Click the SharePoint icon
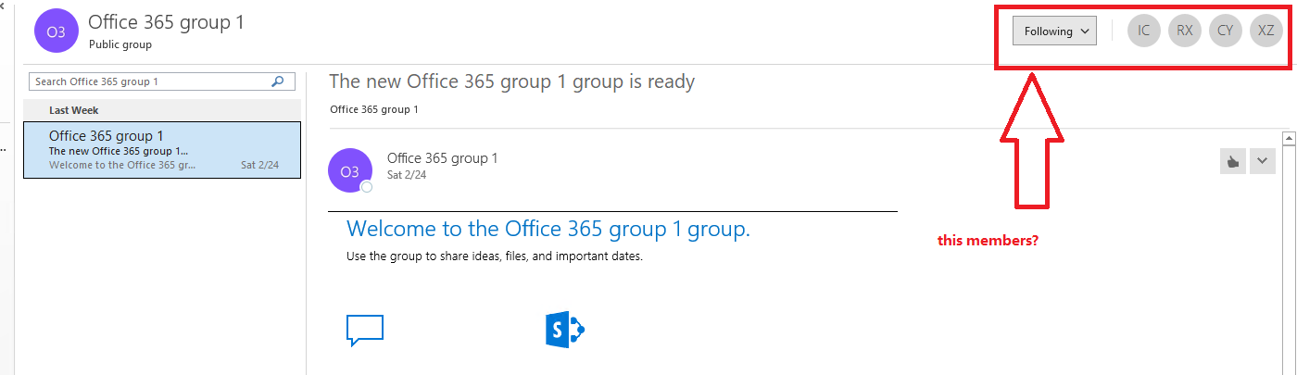Image resolution: width=1297 pixels, height=375 pixels. (565, 330)
